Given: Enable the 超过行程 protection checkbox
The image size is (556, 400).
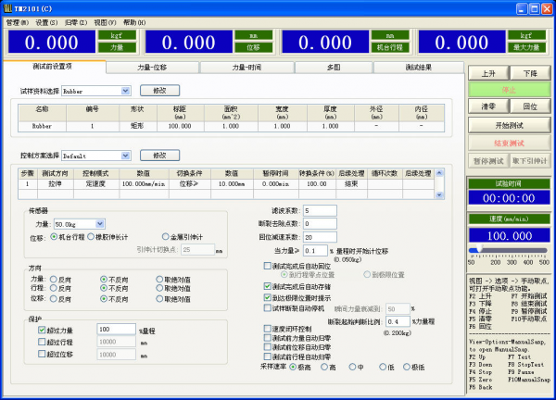Looking at the screenshot, I should click(x=41, y=342).
